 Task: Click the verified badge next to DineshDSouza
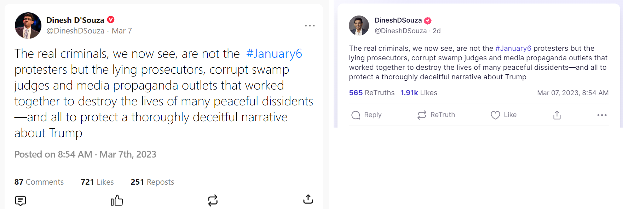click(x=428, y=20)
